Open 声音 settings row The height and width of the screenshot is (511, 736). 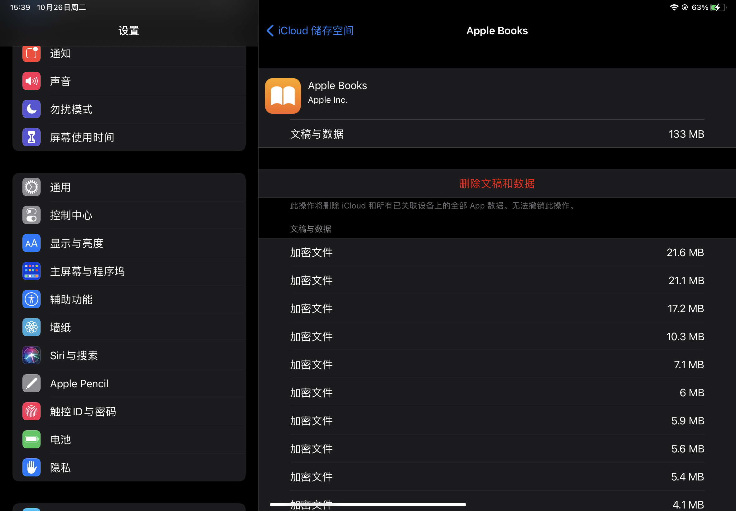tap(129, 81)
